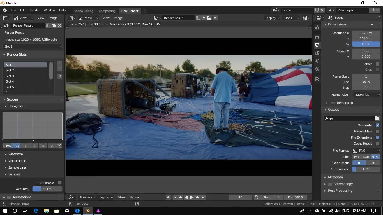Switch to the Video Editing workspace tab

click(x=84, y=11)
